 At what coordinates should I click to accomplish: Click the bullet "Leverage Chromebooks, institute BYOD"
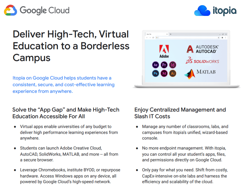point(70,176)
